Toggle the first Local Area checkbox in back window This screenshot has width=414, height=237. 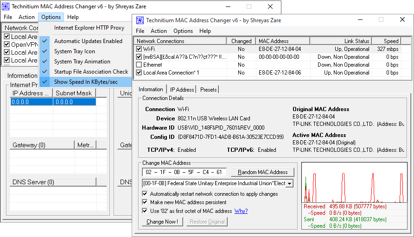7,37
